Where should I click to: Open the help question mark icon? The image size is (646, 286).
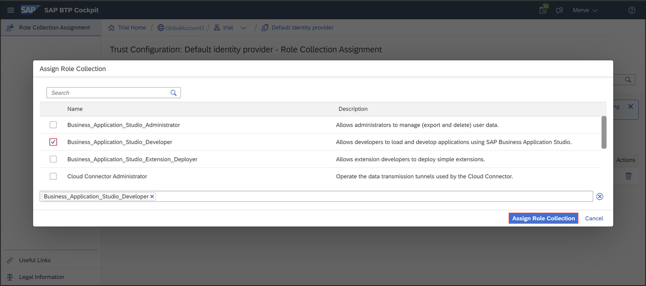(x=632, y=10)
